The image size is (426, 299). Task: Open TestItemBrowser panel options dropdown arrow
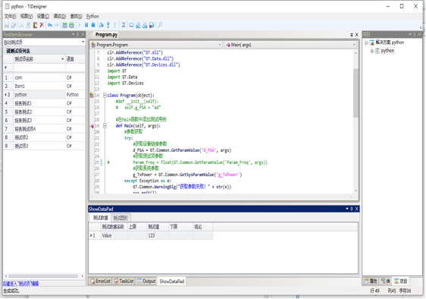point(73,34)
